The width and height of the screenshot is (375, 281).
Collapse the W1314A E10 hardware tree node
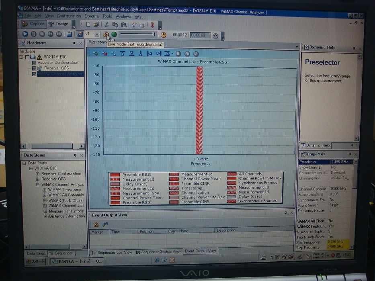click(x=21, y=57)
